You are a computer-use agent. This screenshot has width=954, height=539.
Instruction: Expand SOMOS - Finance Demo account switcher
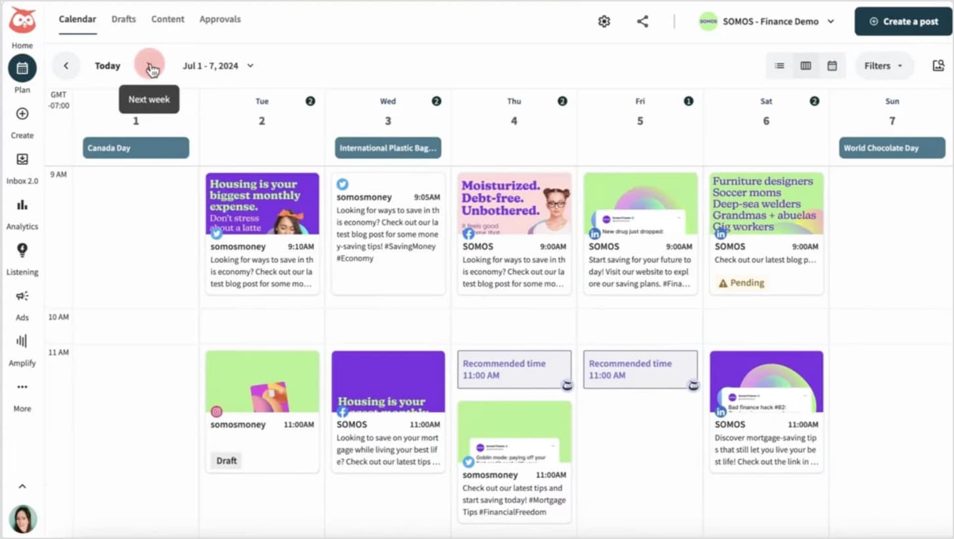767,22
